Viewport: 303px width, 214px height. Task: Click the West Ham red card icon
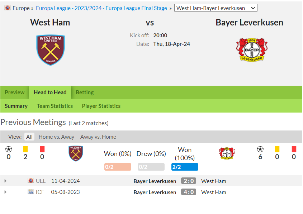[x=42, y=149]
